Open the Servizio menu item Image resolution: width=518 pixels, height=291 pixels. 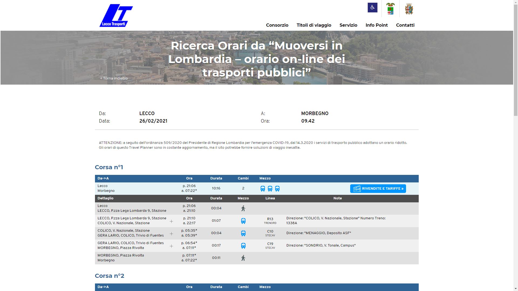348,25
